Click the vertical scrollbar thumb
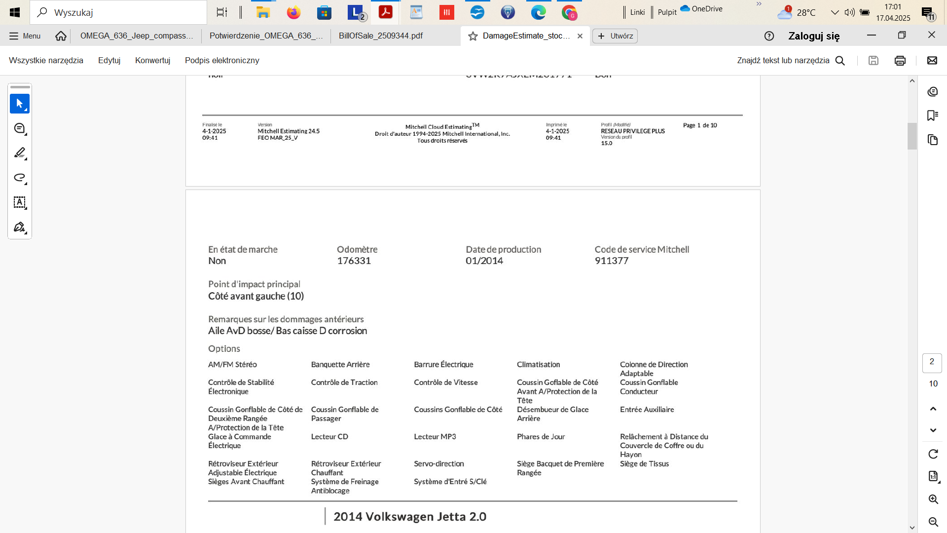 coord(912,136)
